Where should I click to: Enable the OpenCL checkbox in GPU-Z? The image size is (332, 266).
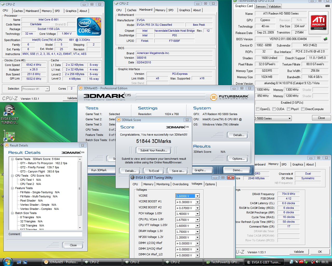(258, 109)
